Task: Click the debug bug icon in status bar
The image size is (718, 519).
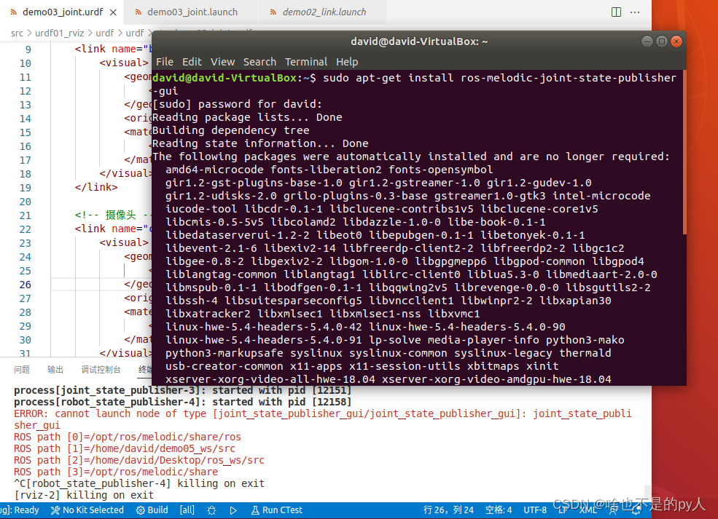Action: 211,510
